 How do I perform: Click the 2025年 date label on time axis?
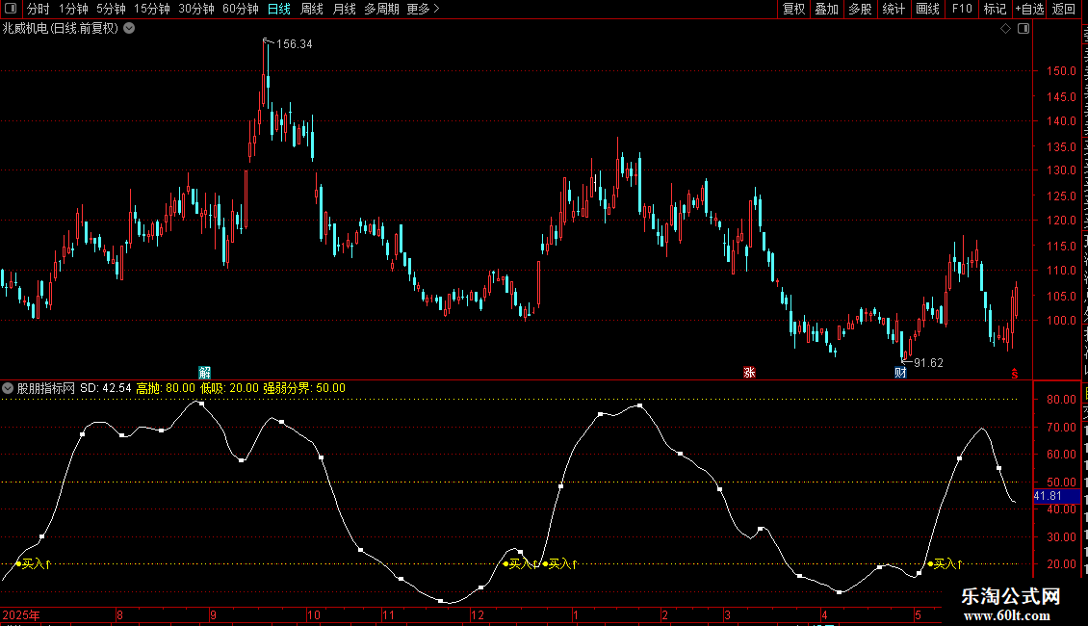pyautogui.click(x=21, y=614)
